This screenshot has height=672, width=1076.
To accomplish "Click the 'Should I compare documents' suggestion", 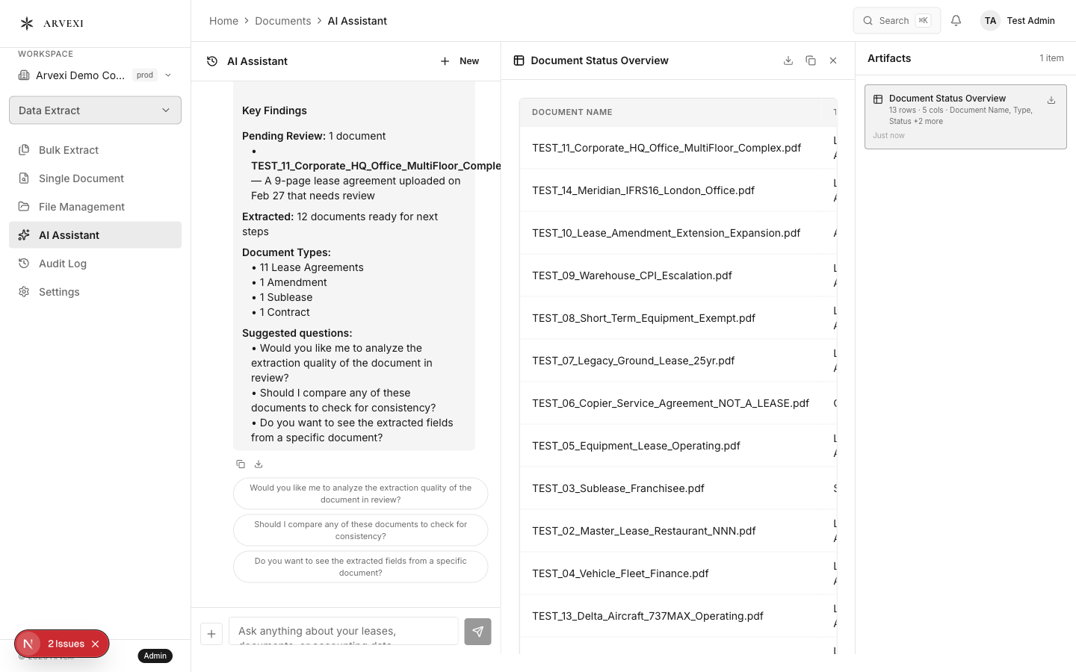I will point(360,530).
